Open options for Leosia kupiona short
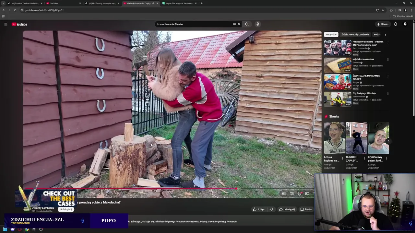Screen dimensions: 415x233 [x=342, y=158]
